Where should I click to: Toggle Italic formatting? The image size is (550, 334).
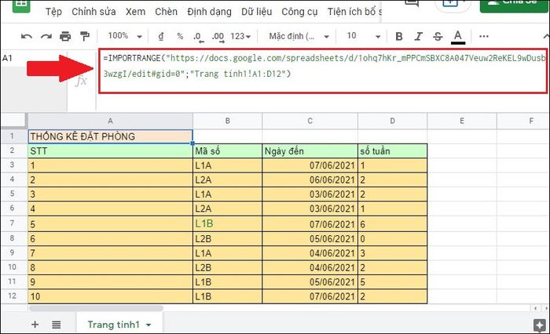tap(418, 36)
